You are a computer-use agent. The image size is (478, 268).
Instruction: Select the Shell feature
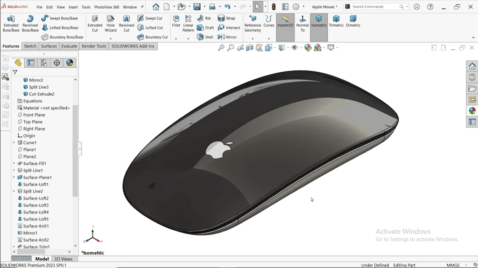205,37
